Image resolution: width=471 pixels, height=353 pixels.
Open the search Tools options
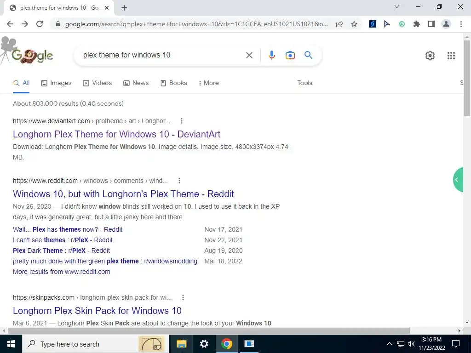(304, 83)
